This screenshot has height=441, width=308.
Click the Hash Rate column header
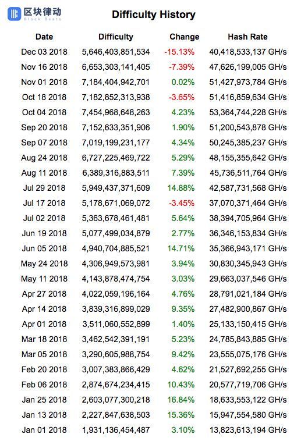[x=247, y=37]
